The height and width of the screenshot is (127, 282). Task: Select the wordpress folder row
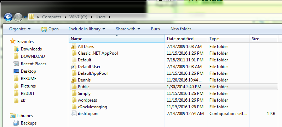(174, 100)
